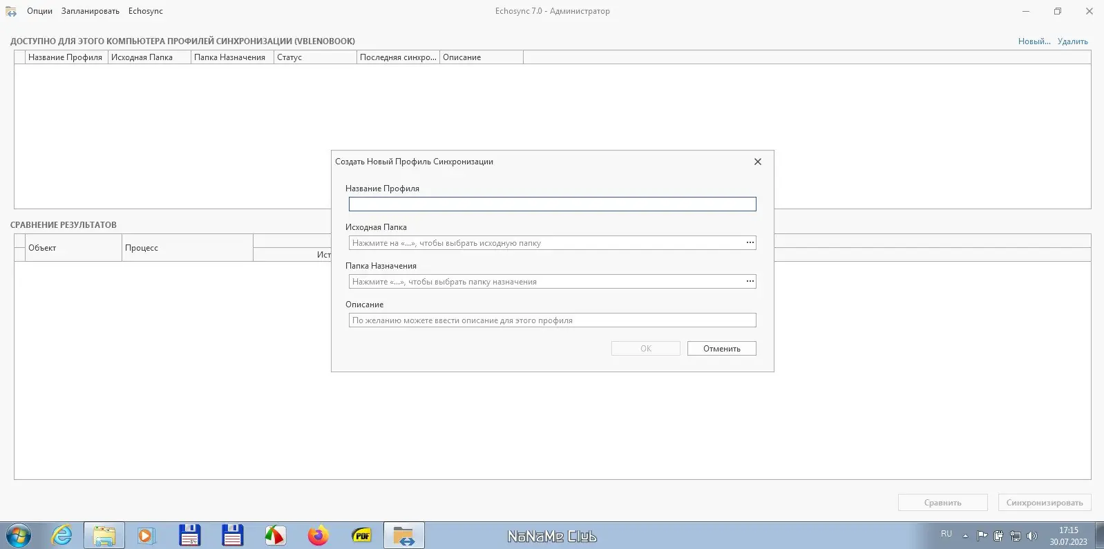Click the floppy disk icon labeled 64
Image resolution: width=1104 pixels, height=549 pixels.
tap(189, 536)
